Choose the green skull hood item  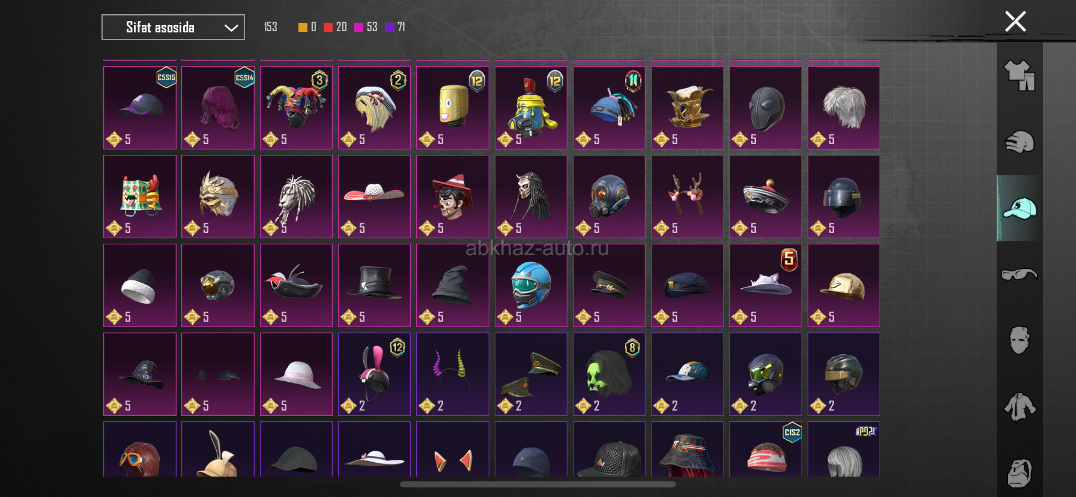tap(609, 374)
